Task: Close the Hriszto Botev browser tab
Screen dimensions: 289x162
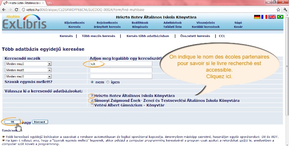Action: [x=43, y=3]
